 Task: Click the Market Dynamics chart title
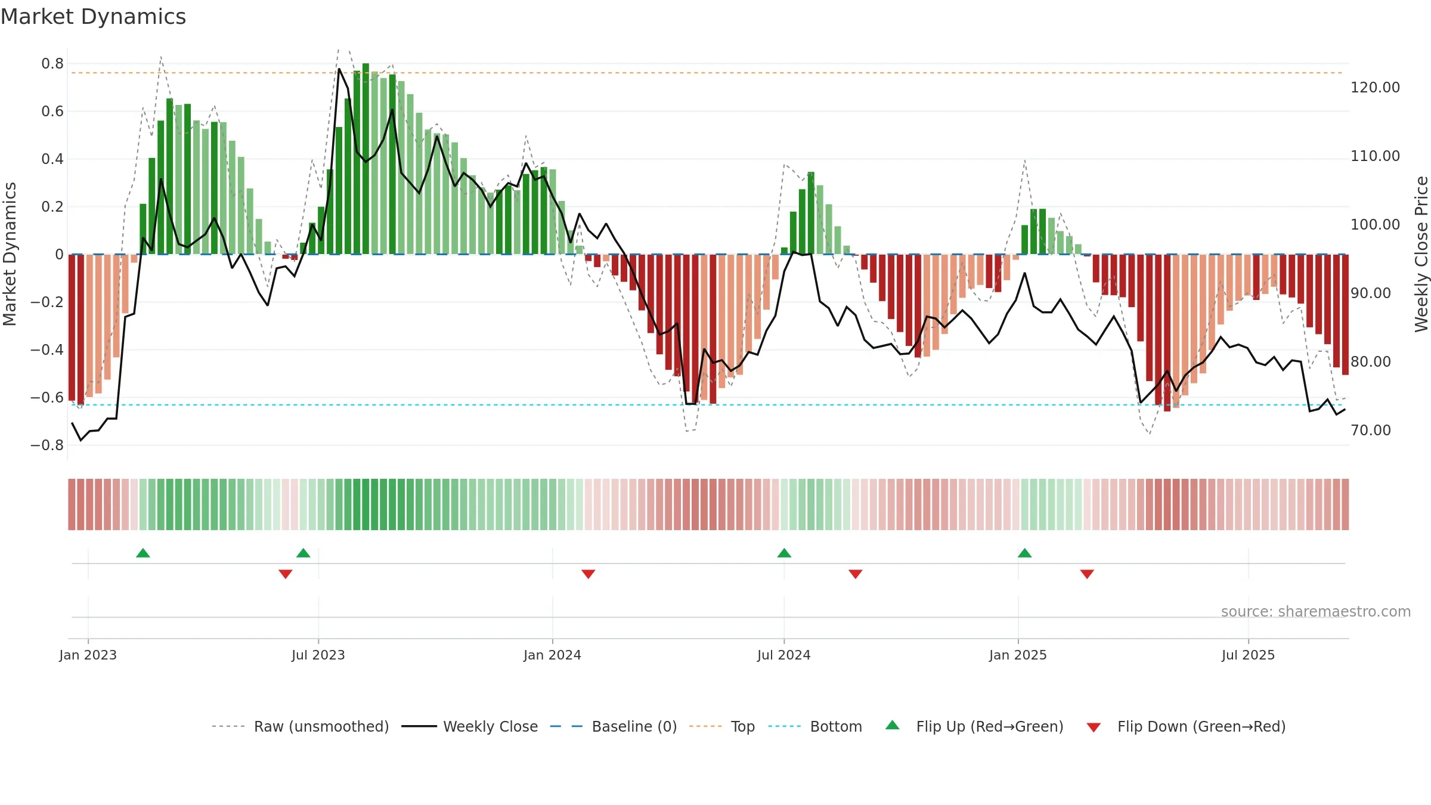pyautogui.click(x=93, y=17)
